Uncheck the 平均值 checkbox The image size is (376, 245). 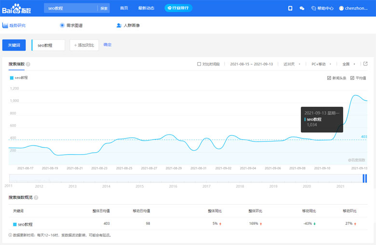[352, 78]
